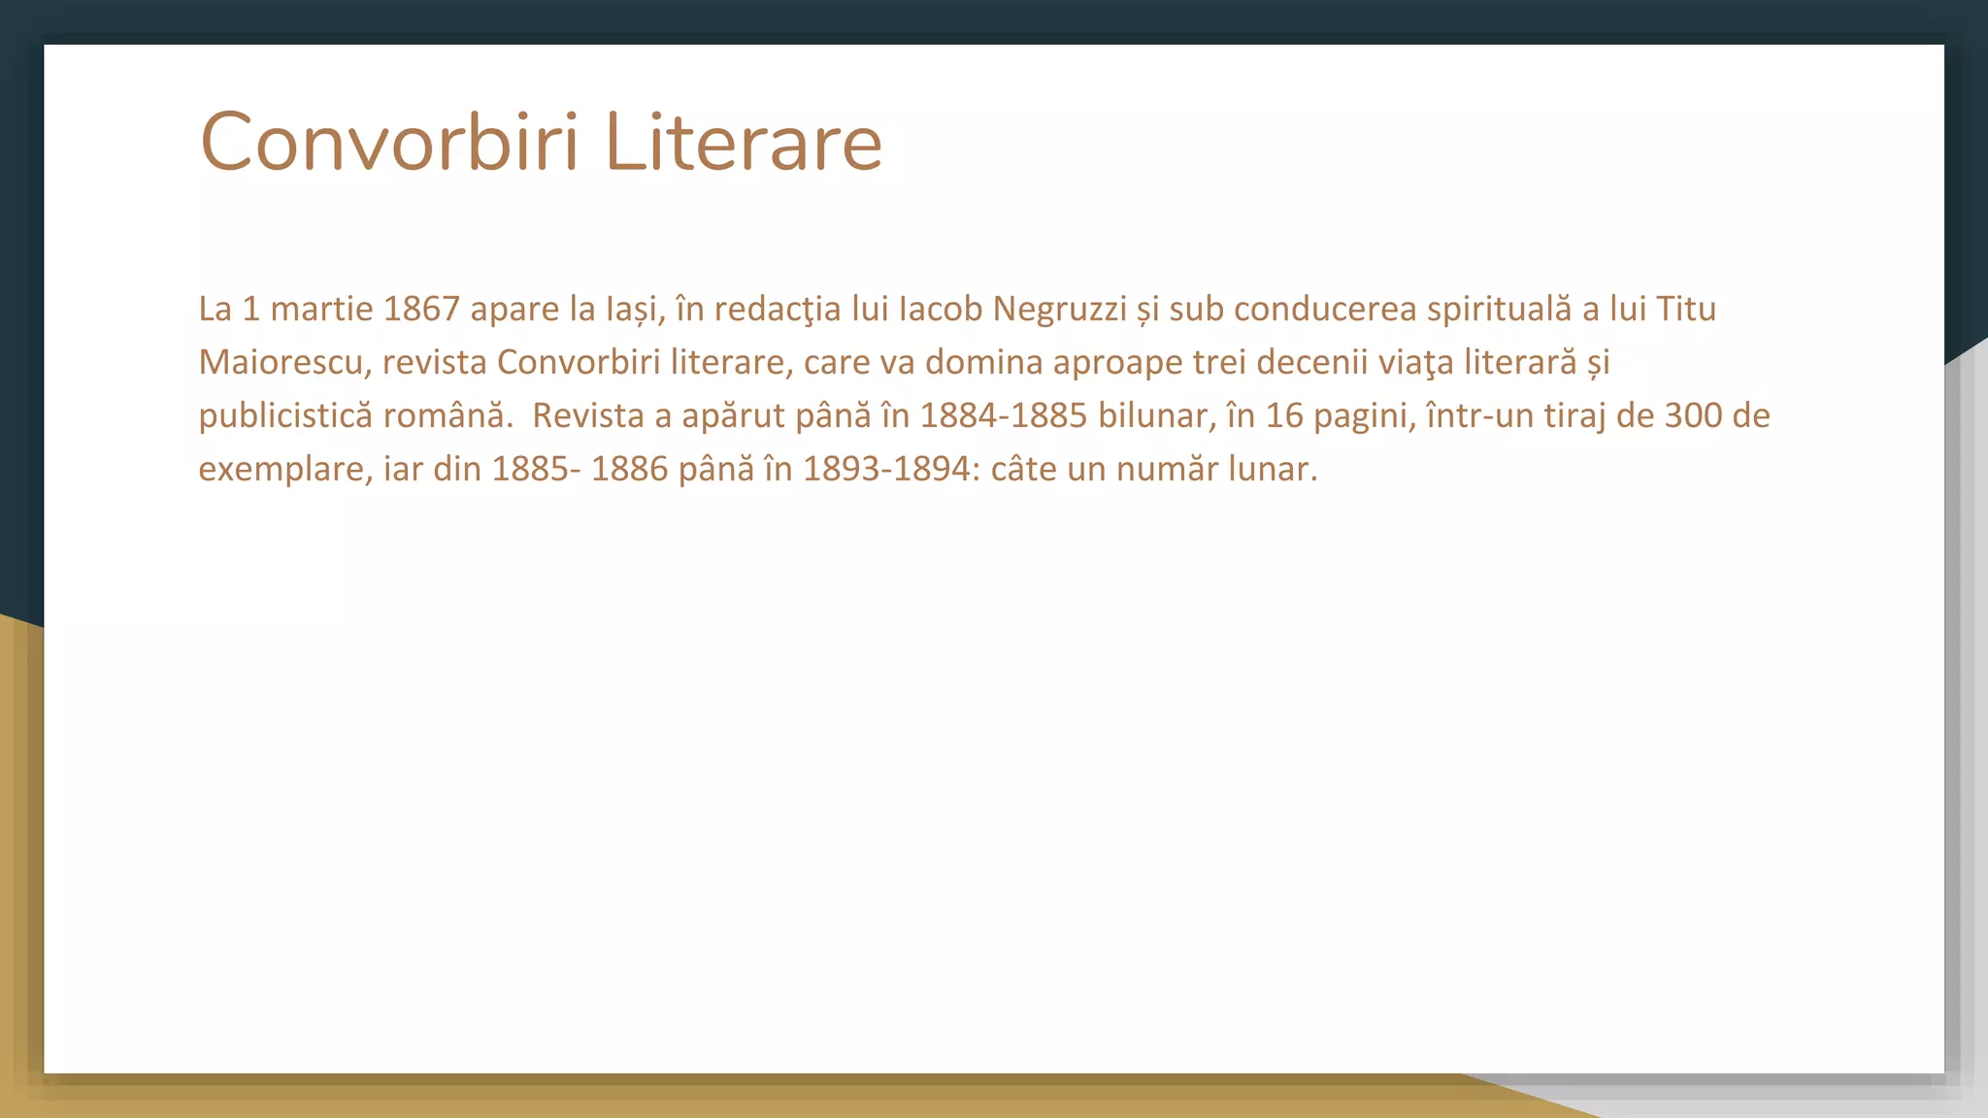Click the 'Convorbiri Literare' slide title

tap(541, 143)
